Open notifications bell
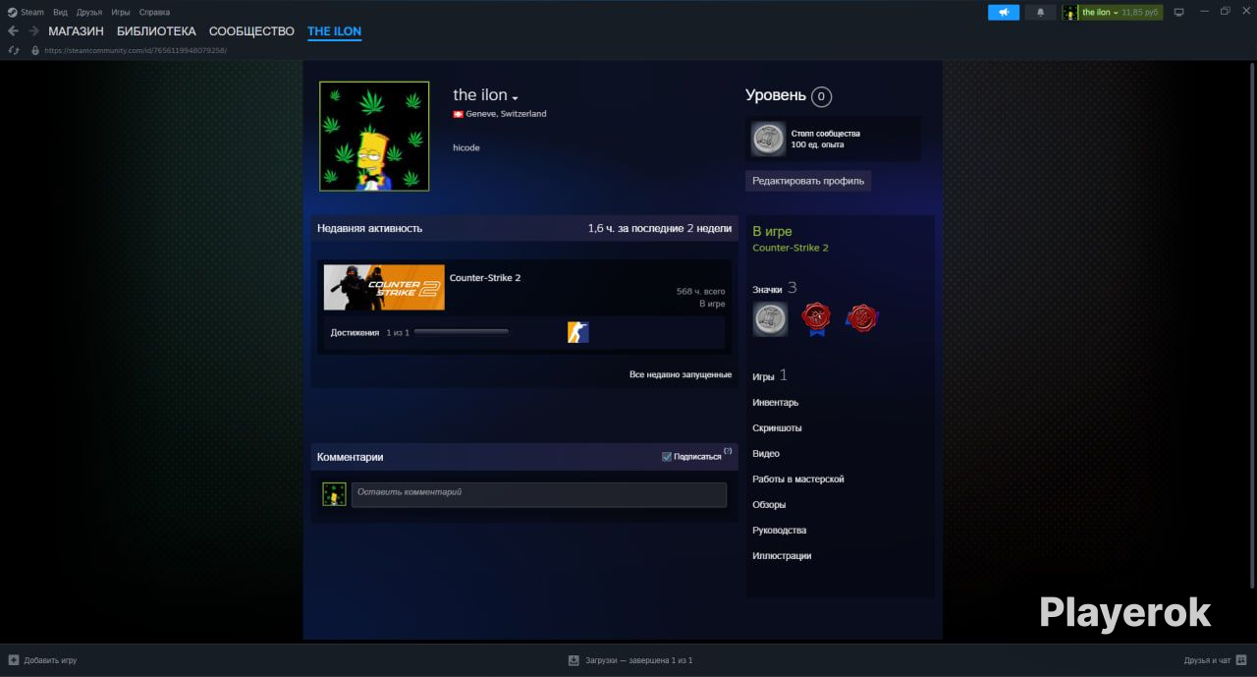 click(1041, 12)
